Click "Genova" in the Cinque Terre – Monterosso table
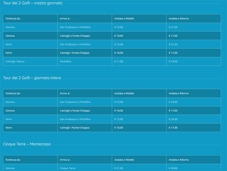227x171 pixels. (x=10, y=168)
